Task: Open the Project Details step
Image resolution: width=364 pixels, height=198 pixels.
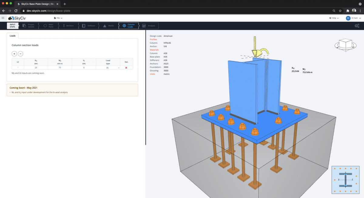Action: [x=29, y=26]
